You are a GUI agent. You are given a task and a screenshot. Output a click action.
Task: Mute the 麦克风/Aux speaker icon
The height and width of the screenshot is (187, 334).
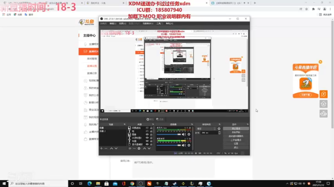pyautogui.click(x=184, y=134)
